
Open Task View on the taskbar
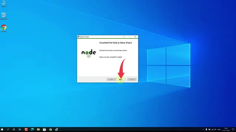(x=20, y=129)
